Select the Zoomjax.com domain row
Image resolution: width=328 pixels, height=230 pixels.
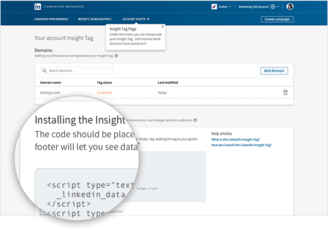pos(164,93)
